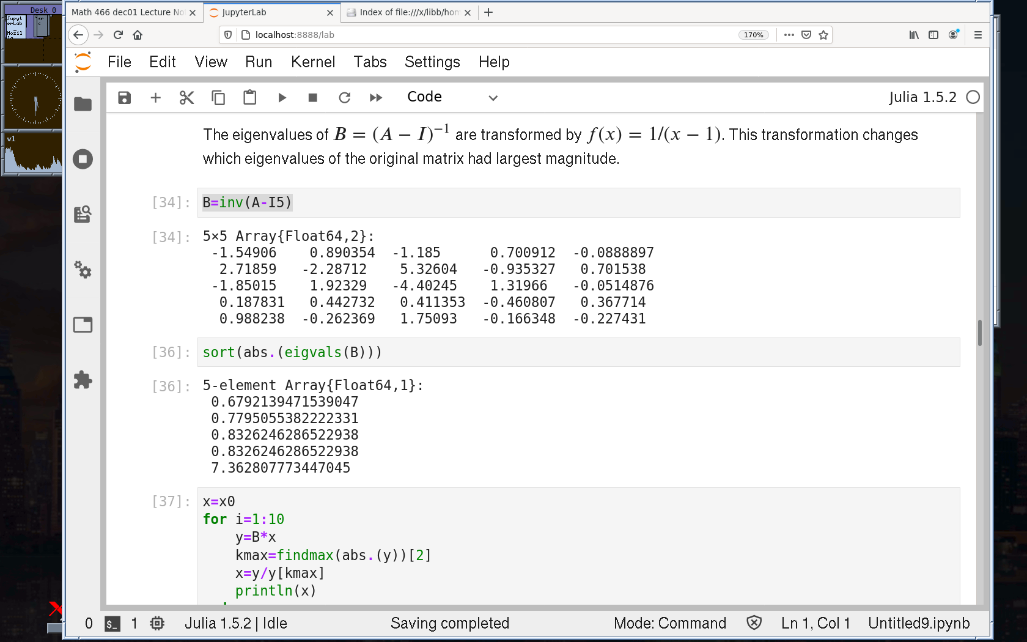Restart the kernel
Image resolution: width=1027 pixels, height=642 pixels.
pyautogui.click(x=345, y=98)
